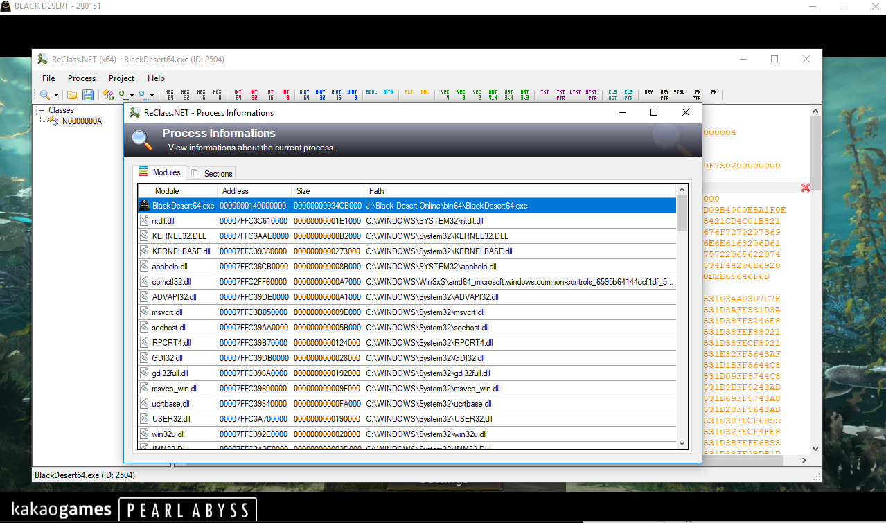Sort modules by the Size column header

tap(326, 191)
